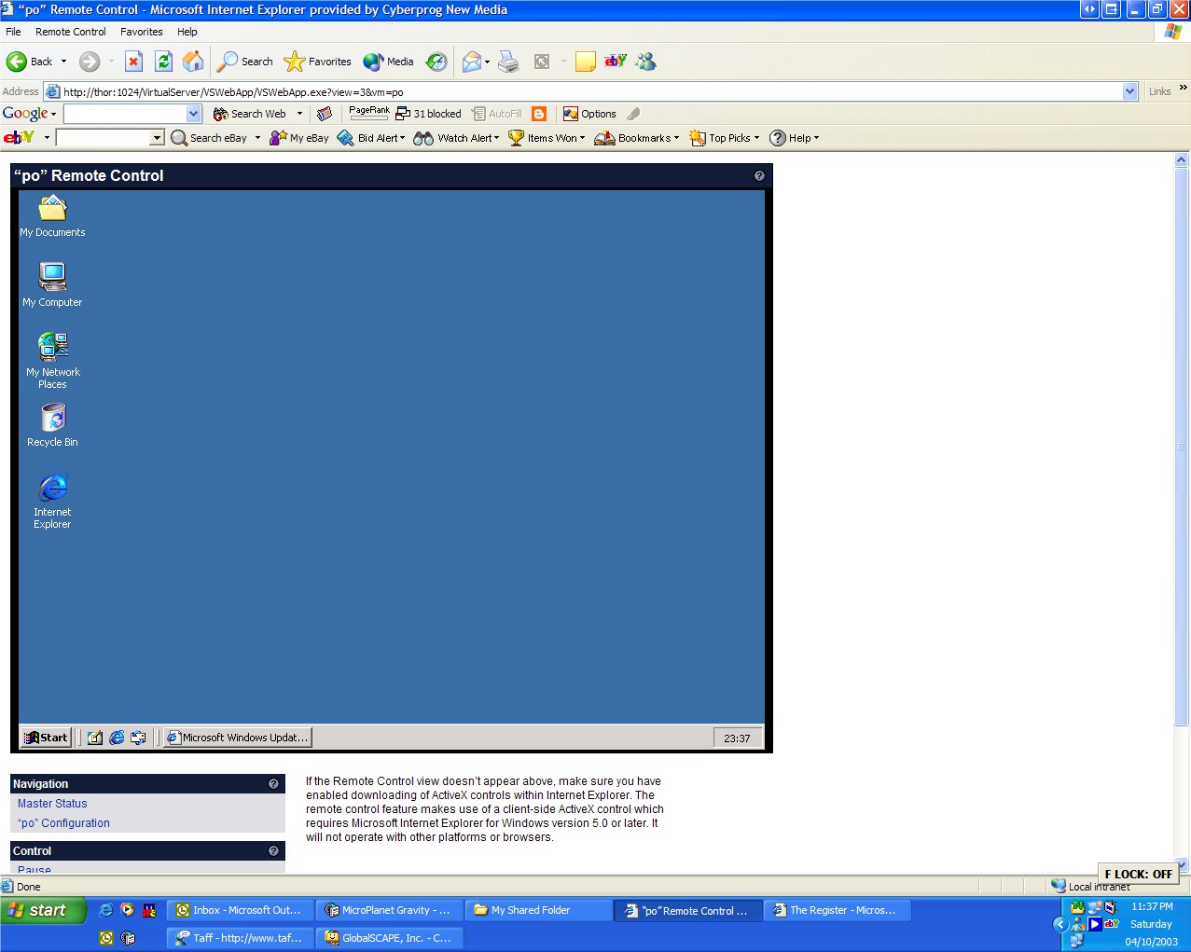Open the Help menu in menu bar
The height and width of the screenshot is (952, 1191).
pos(187,32)
